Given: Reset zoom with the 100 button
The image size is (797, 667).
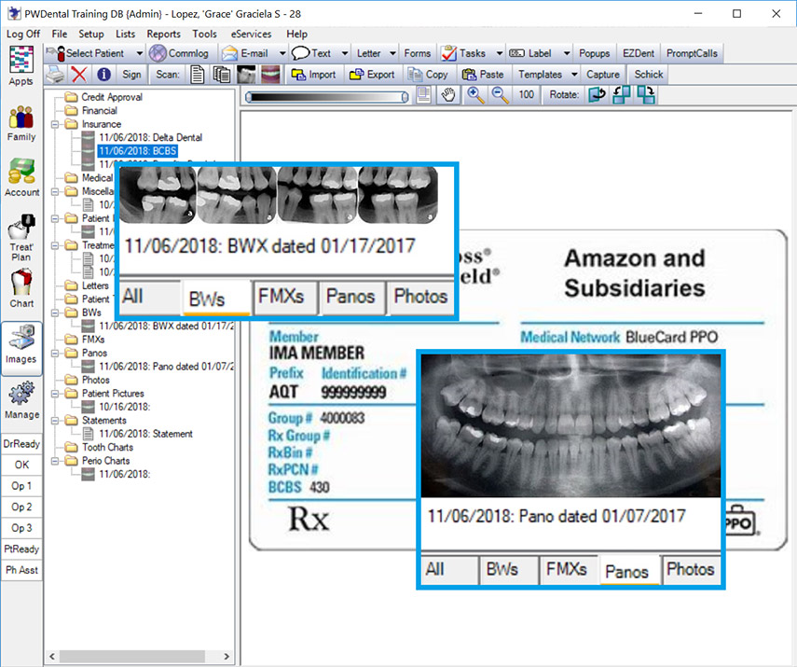Looking at the screenshot, I should 526,95.
